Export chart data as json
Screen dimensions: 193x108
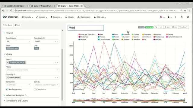click(x=167, y=27)
